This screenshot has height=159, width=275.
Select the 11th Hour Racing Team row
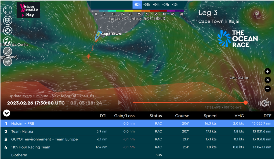click(137, 147)
